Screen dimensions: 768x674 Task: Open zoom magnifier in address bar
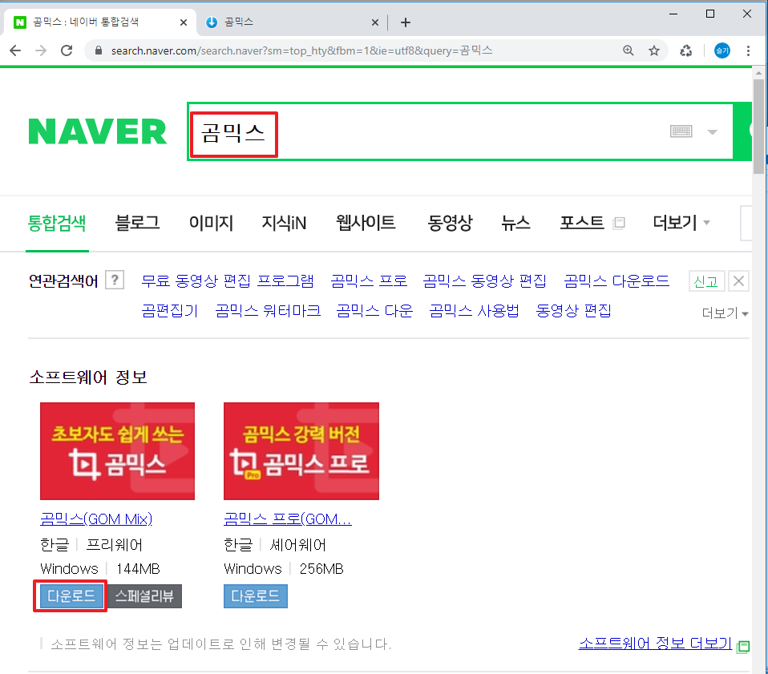click(628, 50)
